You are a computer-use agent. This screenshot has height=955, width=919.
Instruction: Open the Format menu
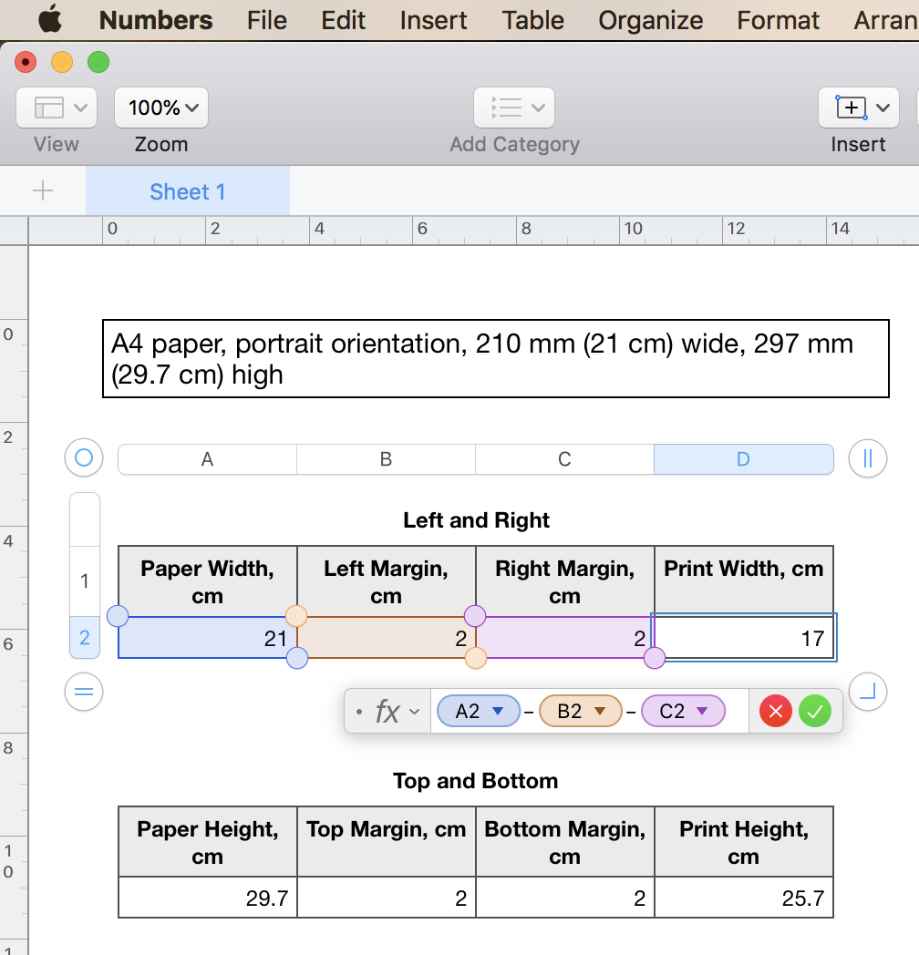point(778,20)
